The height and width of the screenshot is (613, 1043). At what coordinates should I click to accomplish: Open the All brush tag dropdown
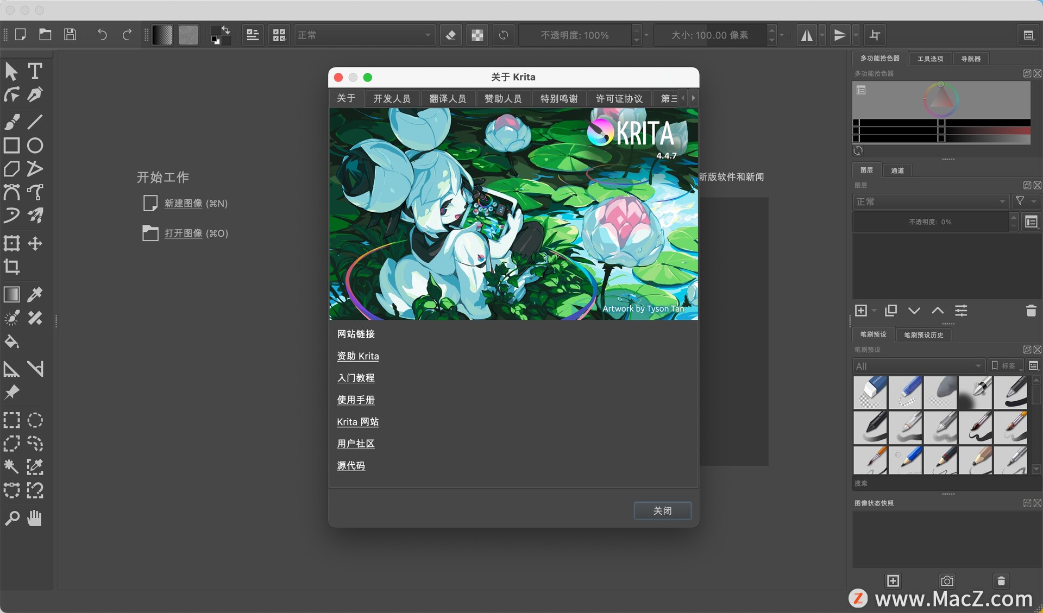pos(918,365)
